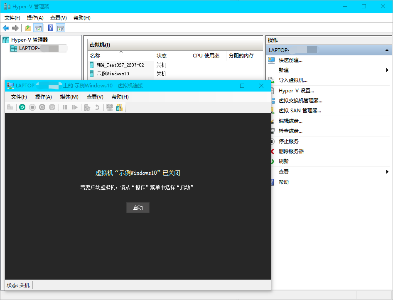Open 媒体(M) menu in VM connection window
The width and height of the screenshot is (393, 300).
[69, 97]
